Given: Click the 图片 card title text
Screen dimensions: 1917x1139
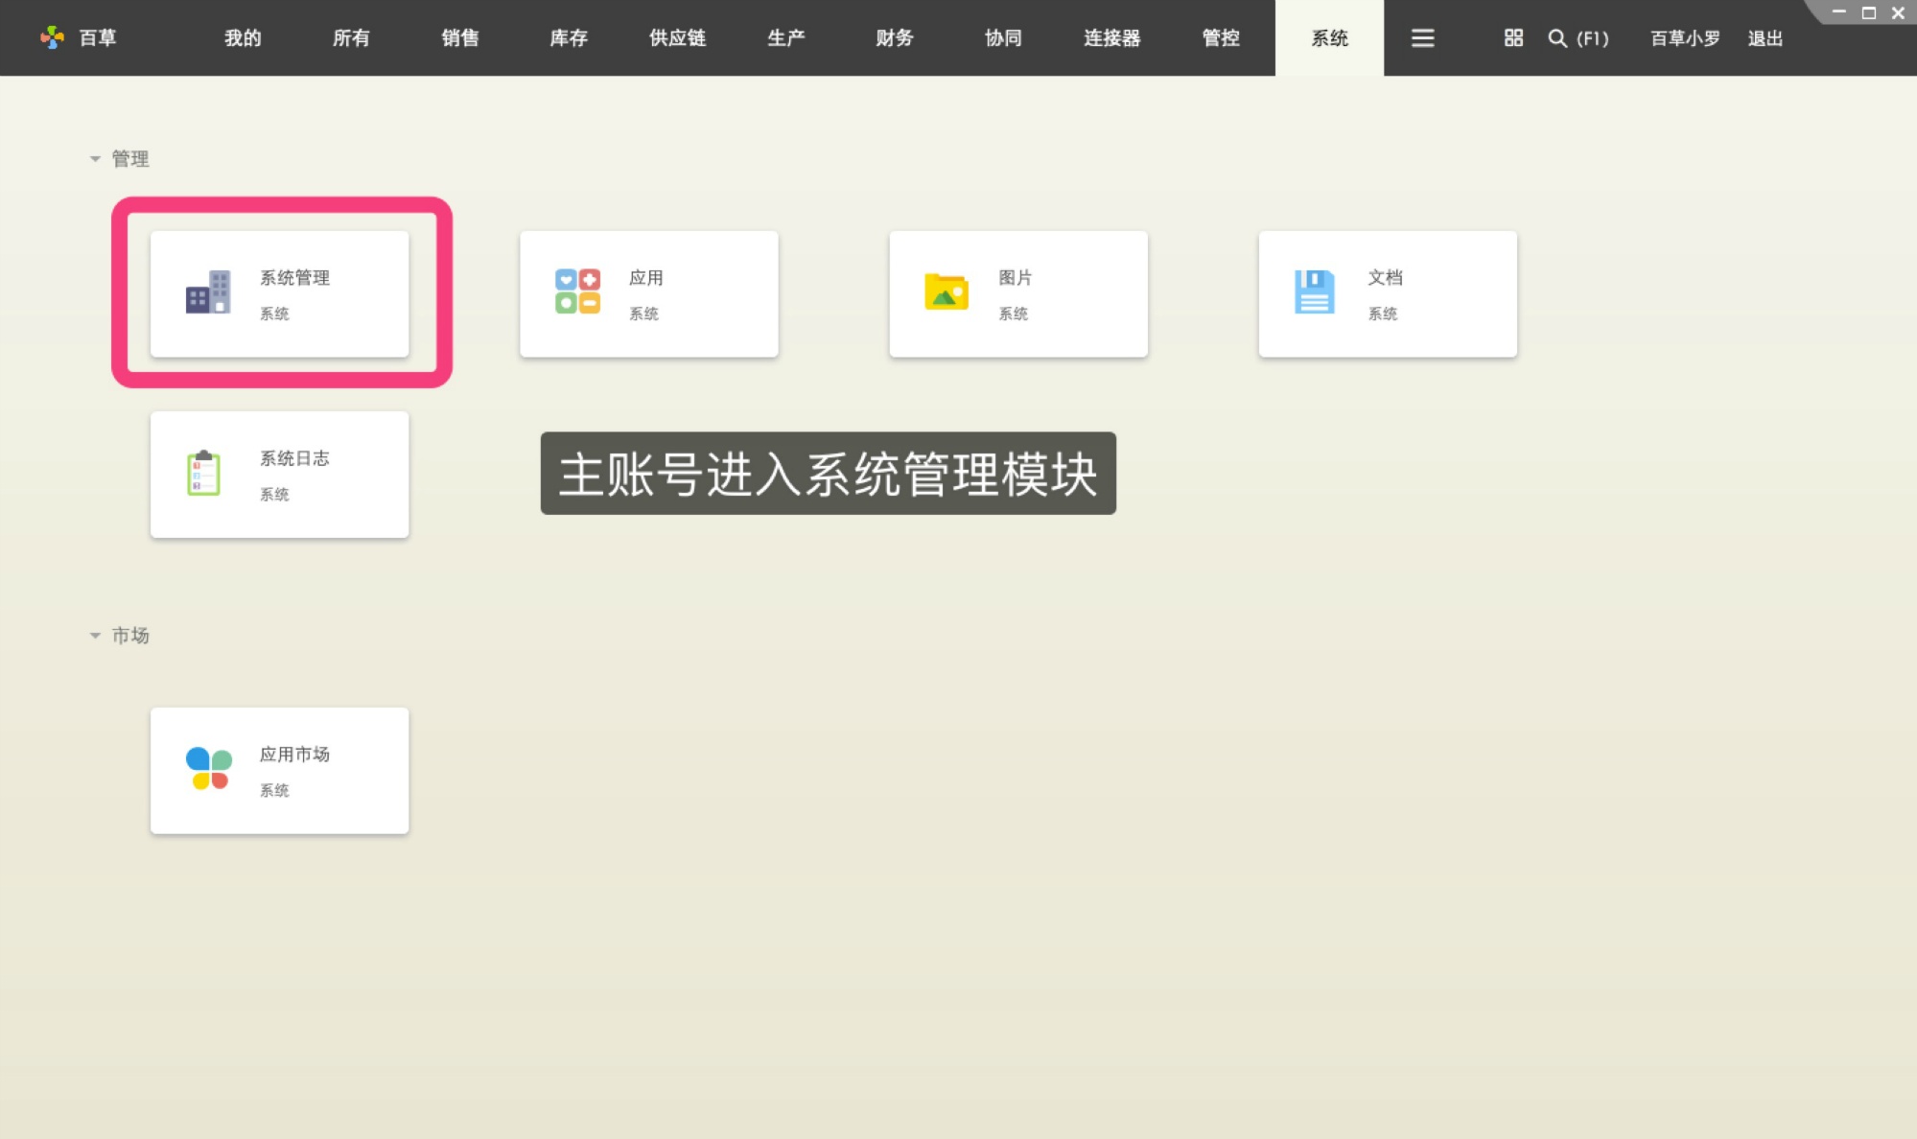Looking at the screenshot, I should coord(1016,278).
